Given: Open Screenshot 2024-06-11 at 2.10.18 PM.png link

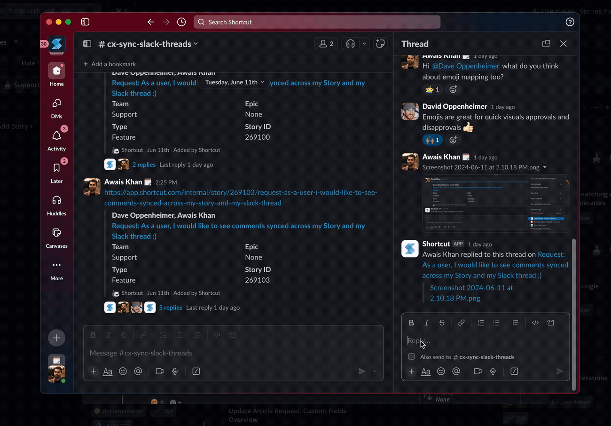Looking at the screenshot, I should 471,292.
